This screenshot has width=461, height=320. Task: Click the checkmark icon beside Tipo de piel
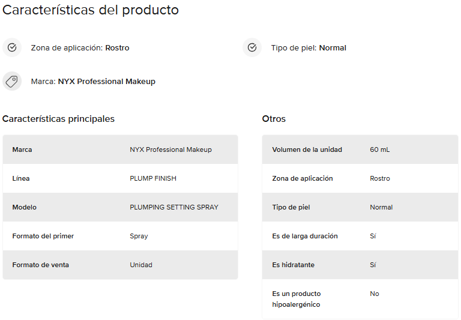(x=252, y=47)
